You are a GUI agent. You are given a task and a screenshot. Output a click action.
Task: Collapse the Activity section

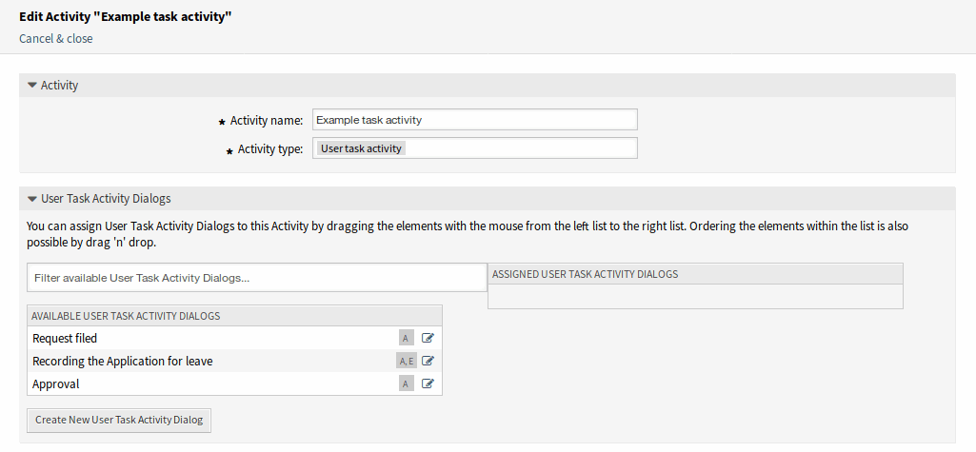pos(32,86)
